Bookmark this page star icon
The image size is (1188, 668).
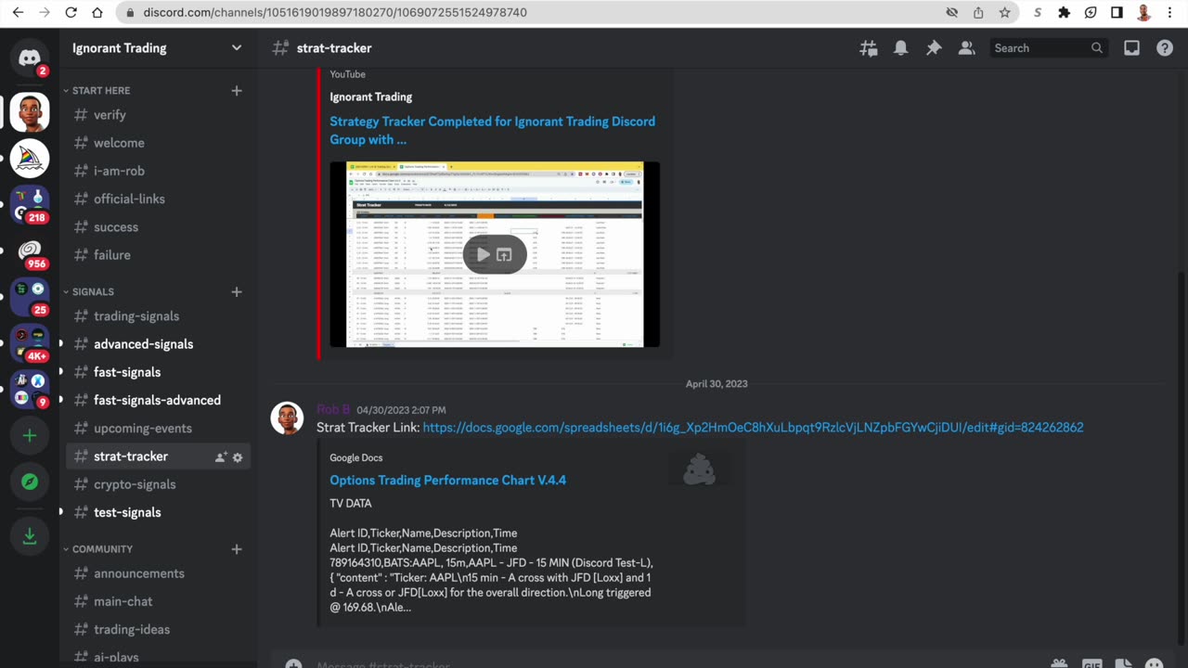point(1004,13)
